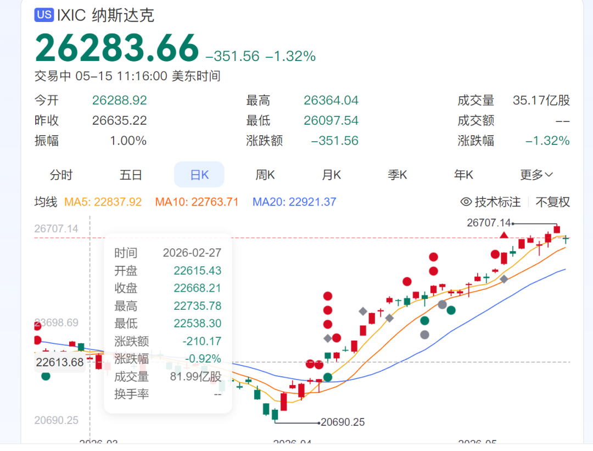Select the 日K chart tab
The image size is (593, 451).
click(x=199, y=175)
